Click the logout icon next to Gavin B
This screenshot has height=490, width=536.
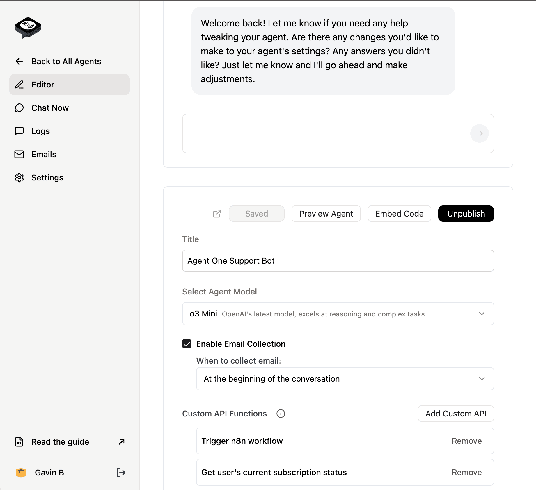(121, 472)
